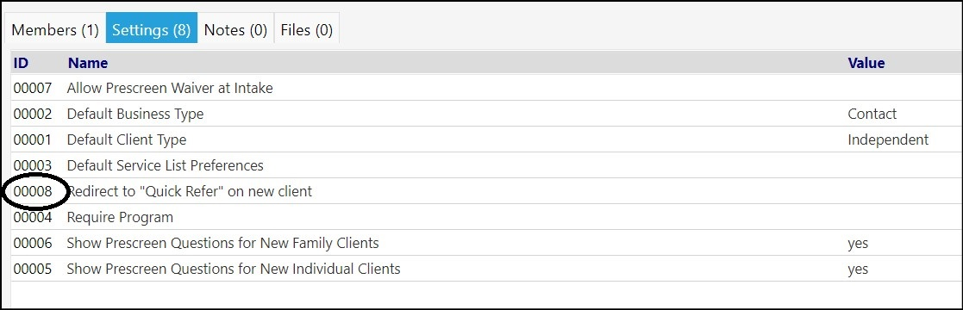Viewport: 963px width, 310px height.
Task: Open the Files (0) tab
Action: (306, 29)
